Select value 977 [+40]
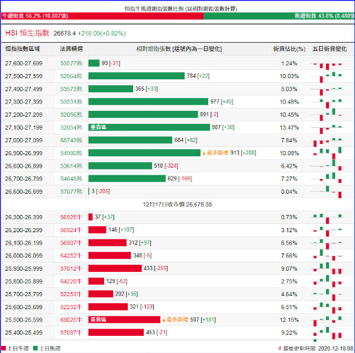The height and width of the screenshot is (353, 355). pyautogui.click(x=222, y=101)
